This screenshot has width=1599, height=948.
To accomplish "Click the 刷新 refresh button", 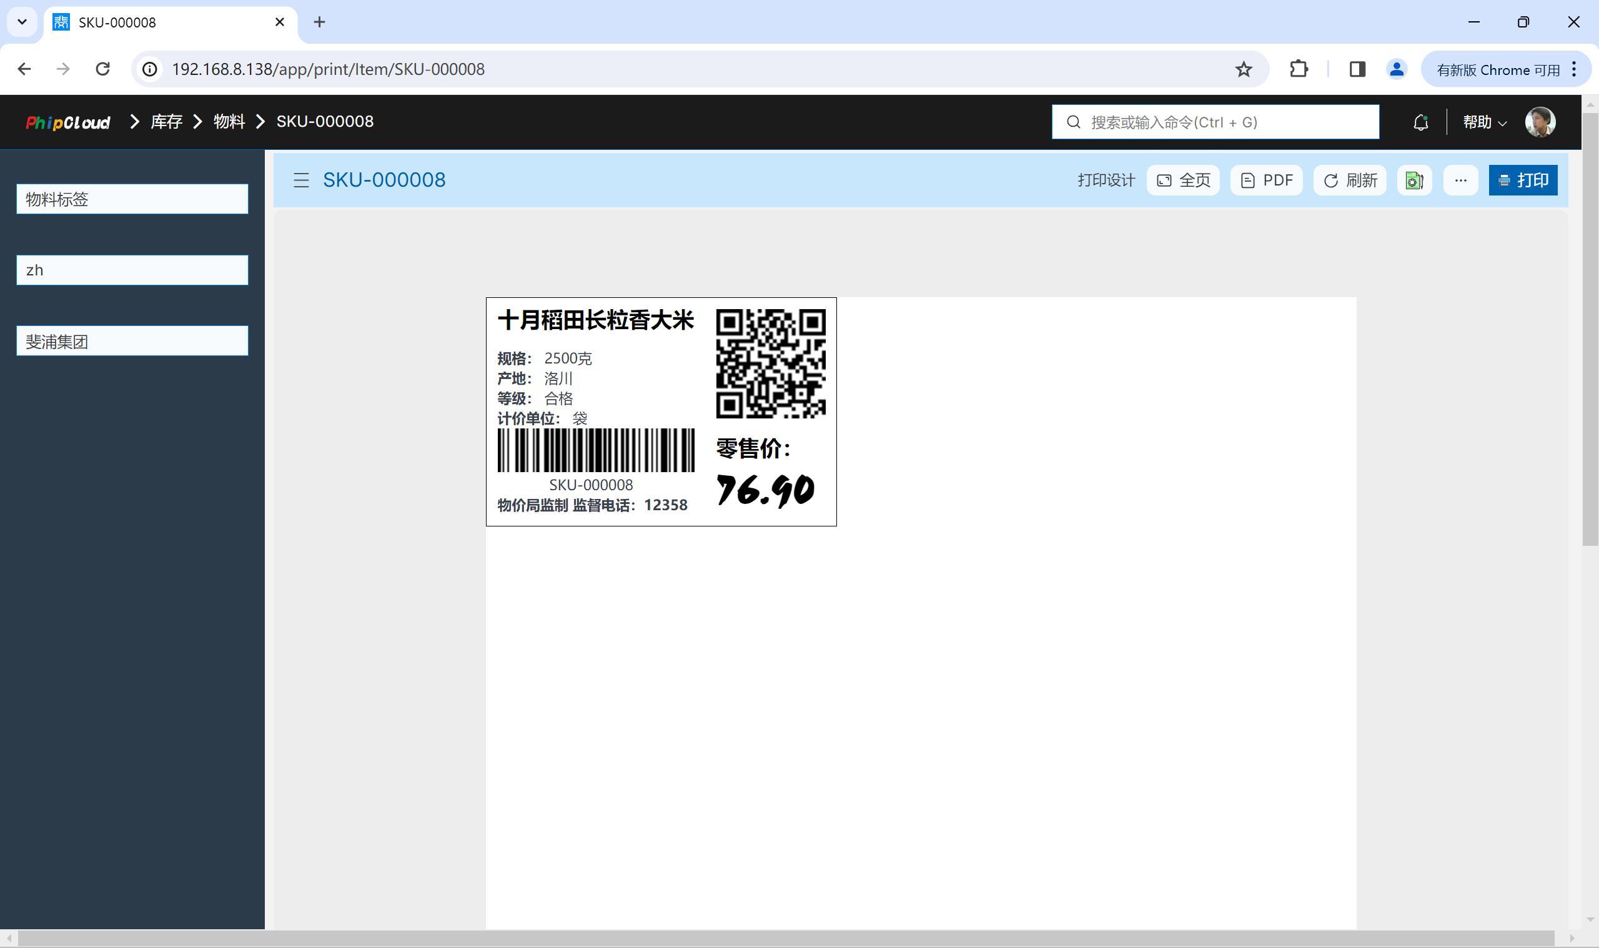I will tap(1350, 180).
